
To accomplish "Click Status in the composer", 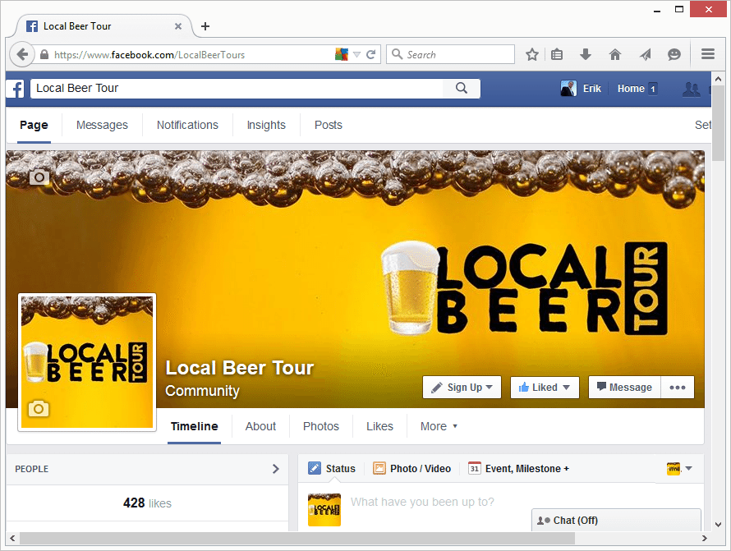I will coord(340,469).
